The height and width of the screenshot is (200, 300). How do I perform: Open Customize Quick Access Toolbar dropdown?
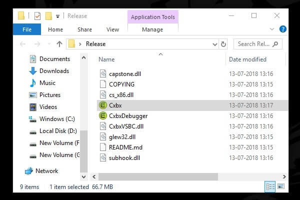point(57,16)
